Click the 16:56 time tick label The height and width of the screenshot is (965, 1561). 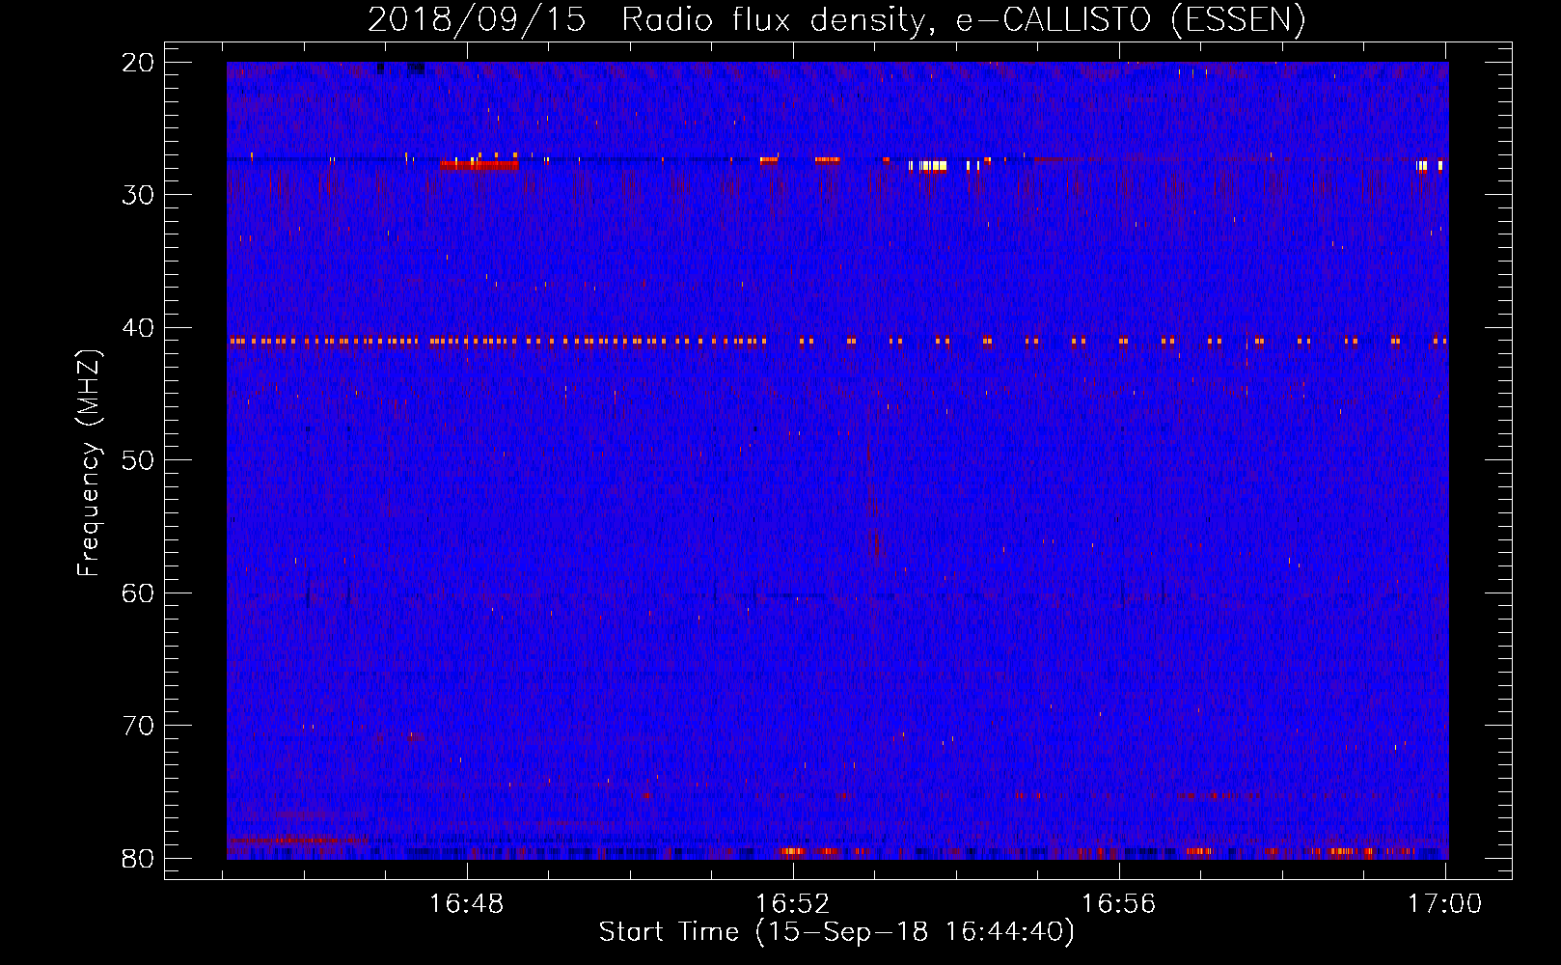point(1119,903)
